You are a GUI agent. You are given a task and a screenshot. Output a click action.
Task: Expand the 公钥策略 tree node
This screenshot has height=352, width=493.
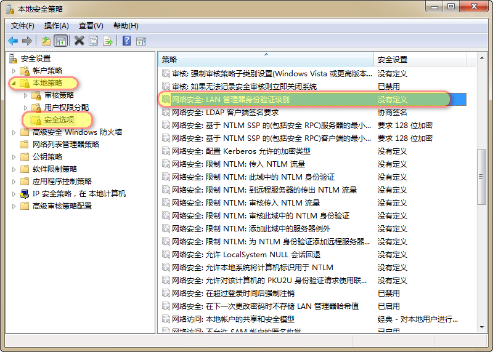point(14,157)
